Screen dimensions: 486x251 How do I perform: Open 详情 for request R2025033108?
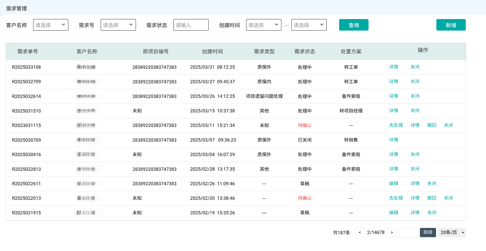tap(393, 67)
